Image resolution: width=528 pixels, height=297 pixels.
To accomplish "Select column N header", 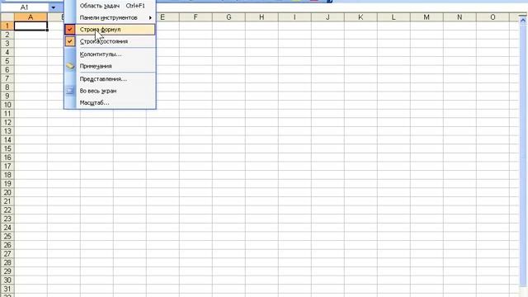I will [x=460, y=17].
